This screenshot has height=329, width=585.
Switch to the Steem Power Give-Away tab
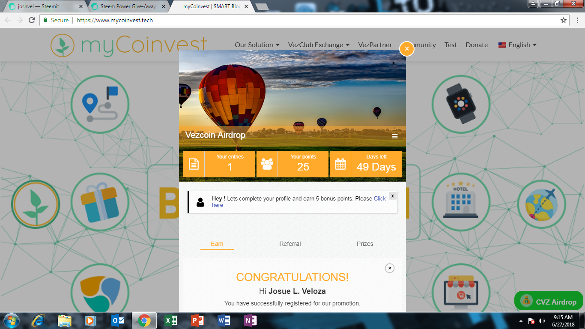coord(128,6)
